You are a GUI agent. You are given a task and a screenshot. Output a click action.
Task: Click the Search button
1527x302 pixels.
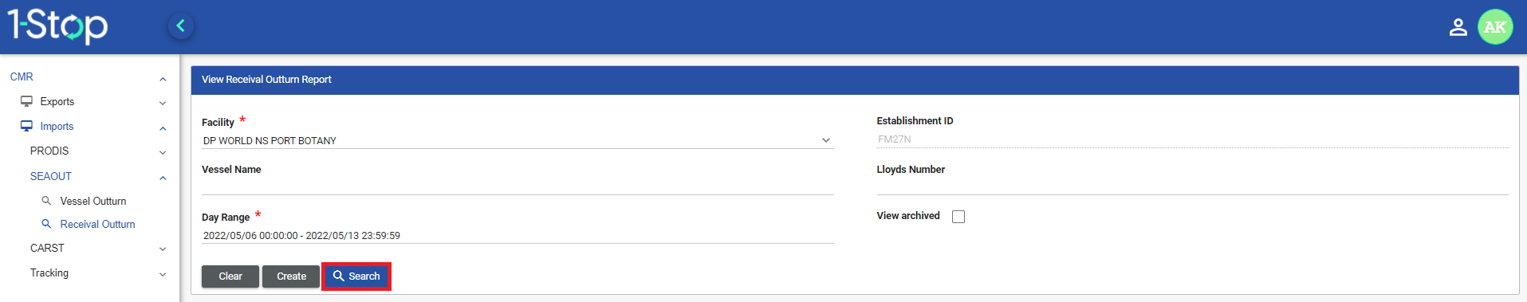[x=356, y=277]
